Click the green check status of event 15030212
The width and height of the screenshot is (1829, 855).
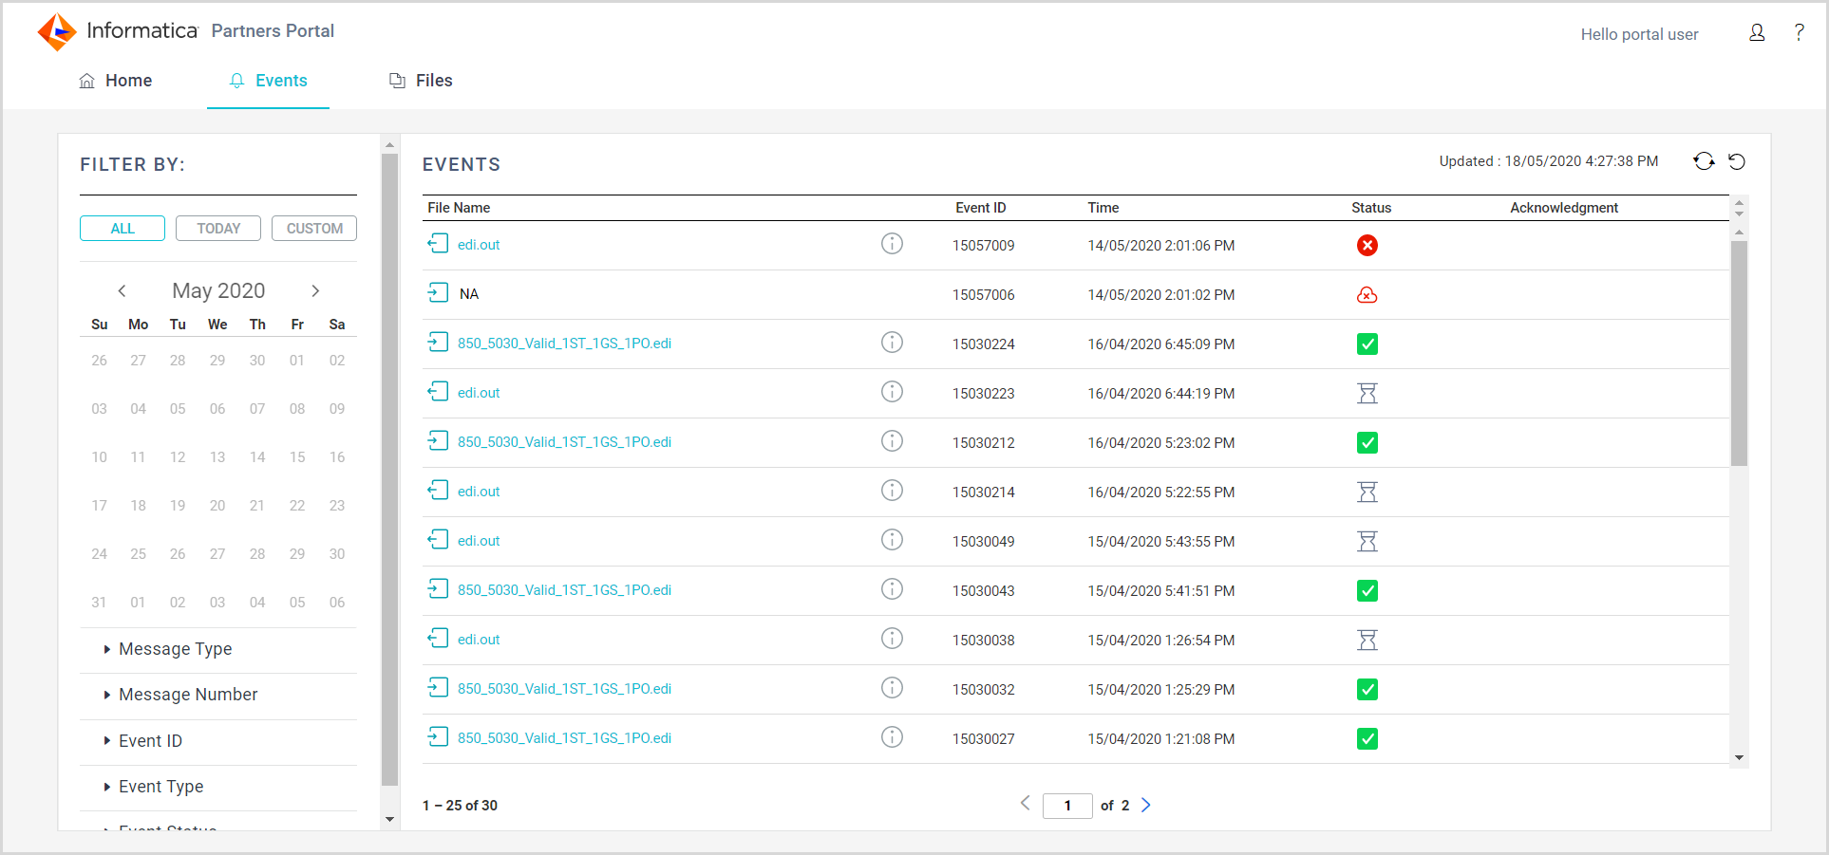pyautogui.click(x=1367, y=443)
